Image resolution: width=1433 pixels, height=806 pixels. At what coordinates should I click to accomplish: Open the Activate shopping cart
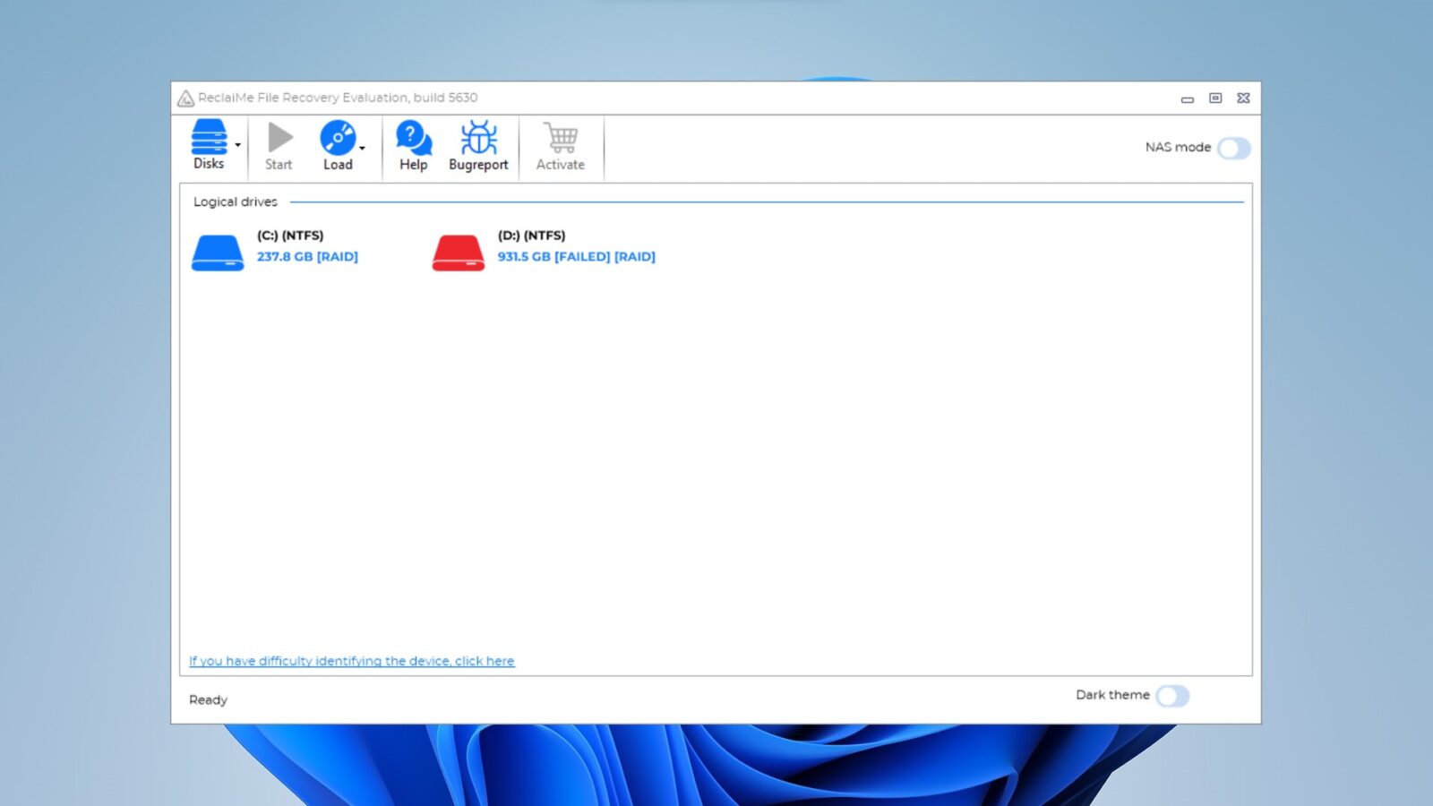click(x=561, y=145)
